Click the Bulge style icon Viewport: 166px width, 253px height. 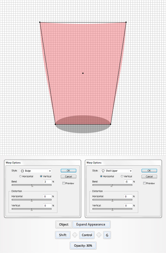tap(22, 171)
